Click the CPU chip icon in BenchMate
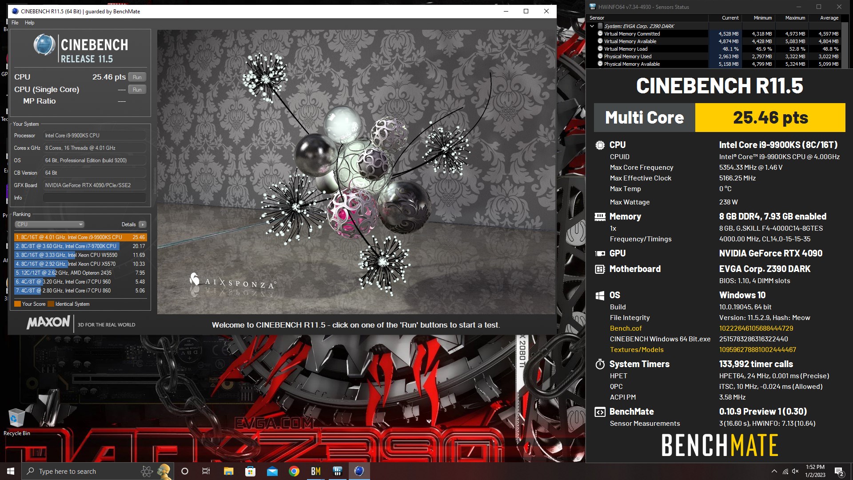853x480 pixels. coord(600,145)
